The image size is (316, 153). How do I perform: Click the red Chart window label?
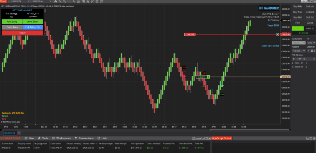3,1
